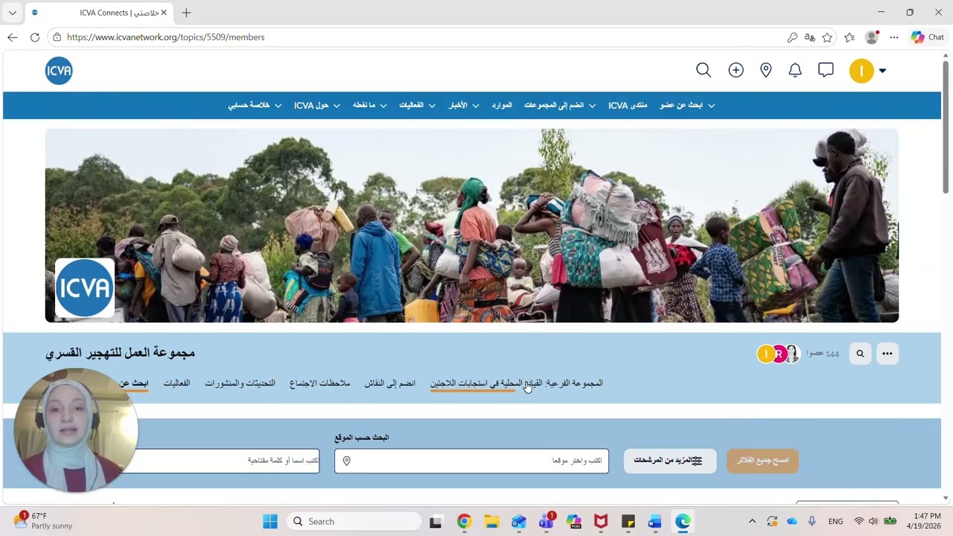Click the browser back arrow
Viewport: 953px width, 536px height.
(12, 37)
